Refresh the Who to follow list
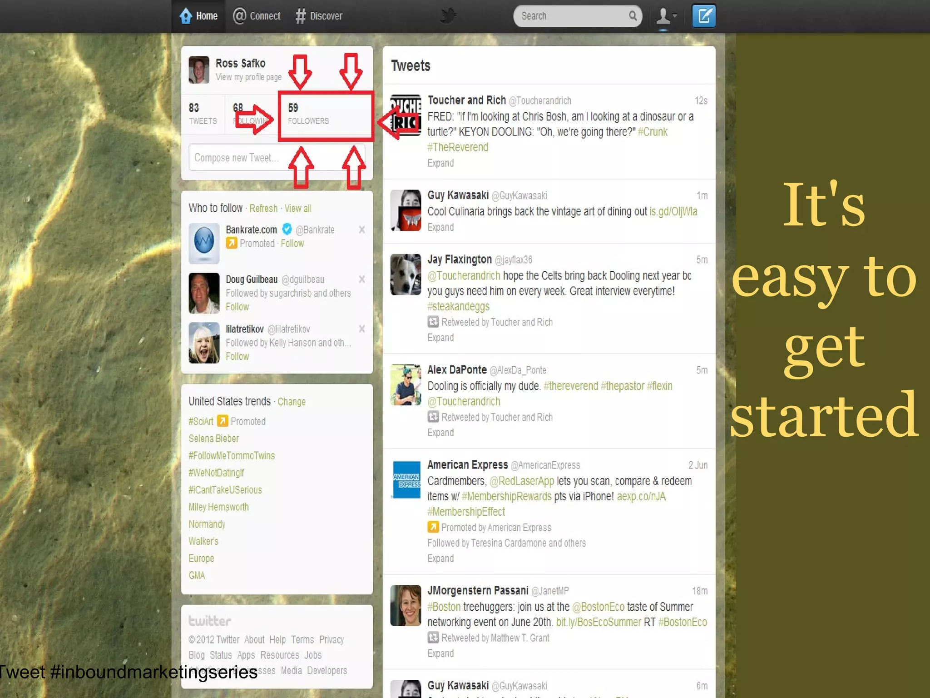Image resolution: width=930 pixels, height=698 pixels. 263,209
